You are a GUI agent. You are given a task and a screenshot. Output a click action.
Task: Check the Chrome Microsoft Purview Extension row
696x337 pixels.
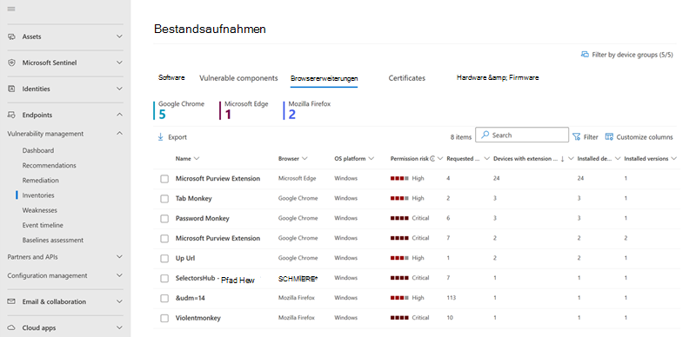(x=164, y=239)
